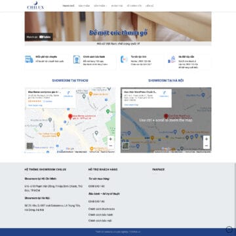236x236 pixels.
Task: Switch TPHCM map to satellite view thumbnail
Action: point(29,146)
